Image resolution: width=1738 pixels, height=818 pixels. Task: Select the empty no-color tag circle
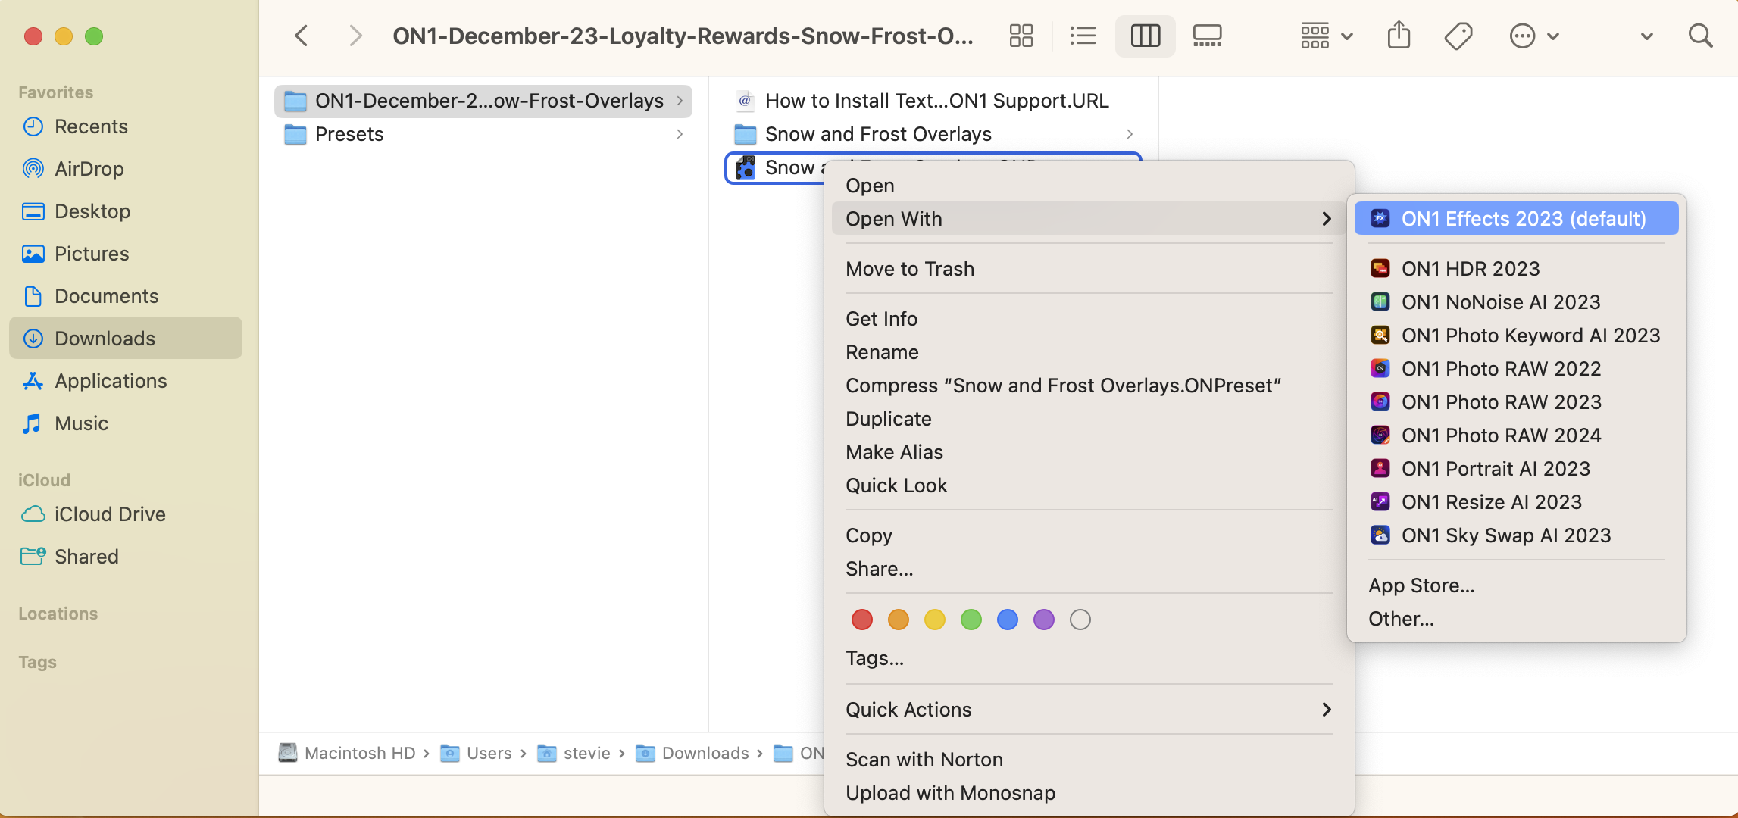pyautogui.click(x=1080, y=620)
